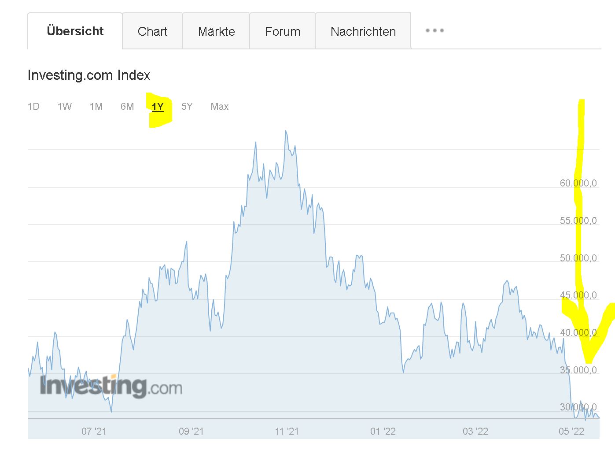Switch chart to 5Y range
Image resolution: width=615 pixels, height=451 pixels.
coord(187,107)
